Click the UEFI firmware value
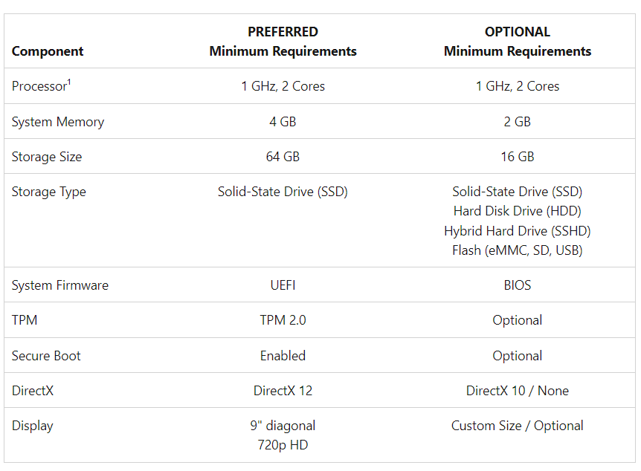Screen dimensions: 641x471 (283, 285)
